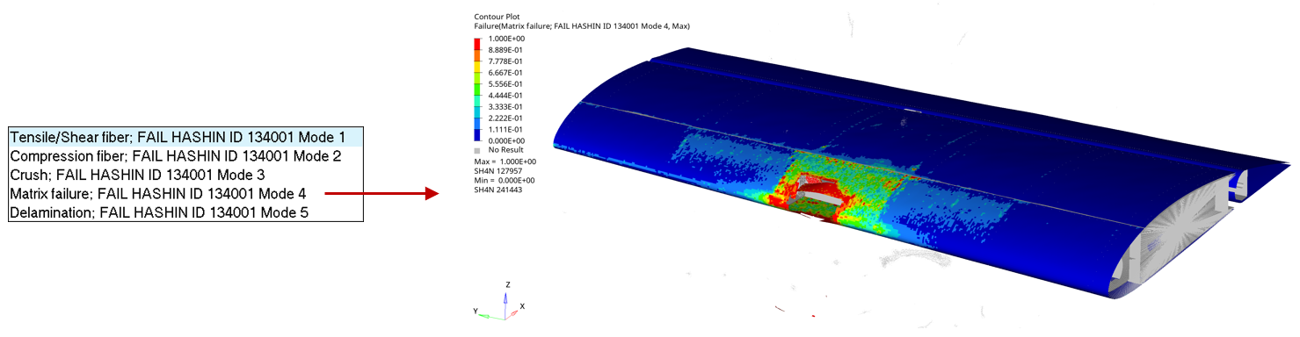Click the Contour Plot legend title

point(494,17)
